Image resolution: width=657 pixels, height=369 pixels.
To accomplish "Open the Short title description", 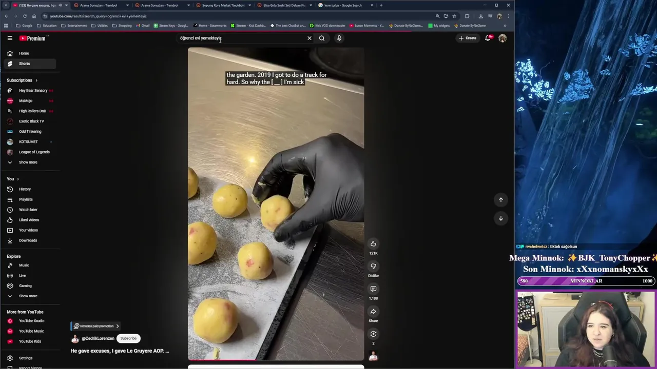I will click(x=120, y=351).
